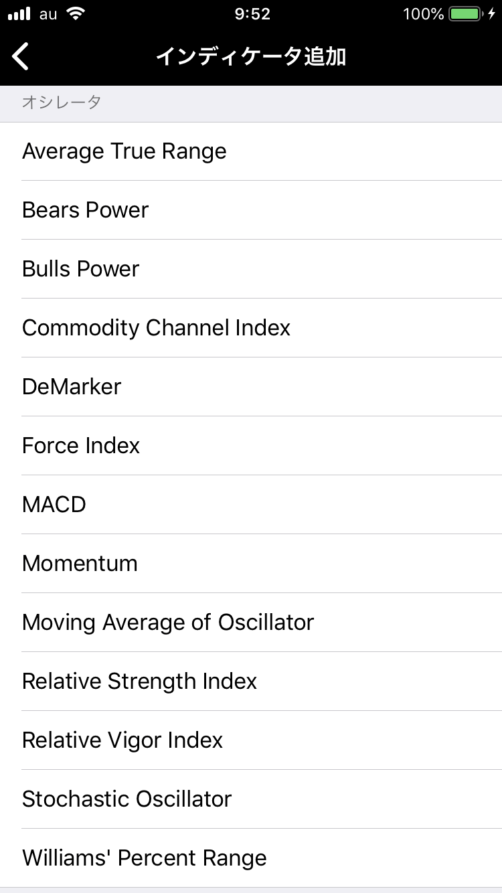
Task: Tap the 9:52 clock in status bar
Action: 252,14
